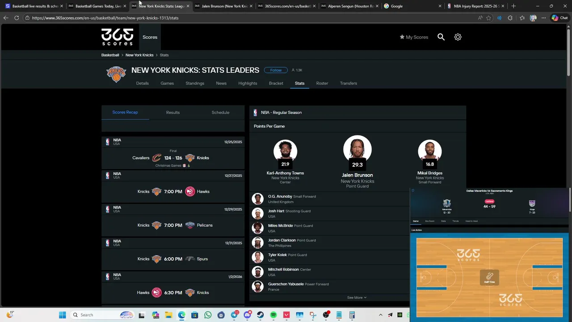
Task: Open Box Score tab in mini game window
Action: 429,221
